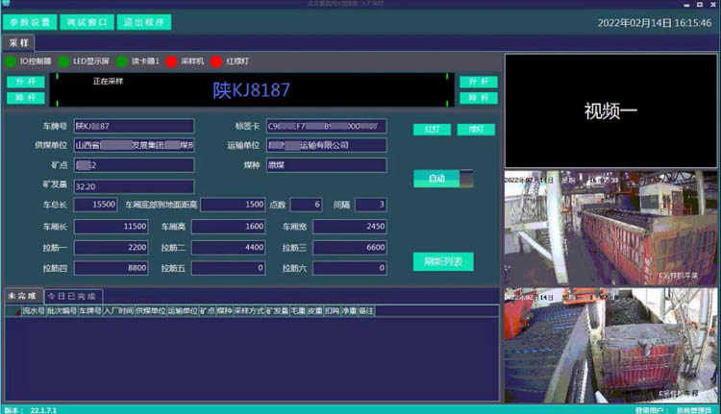Open the 调试窗口 debug window
Image resolution: width=721 pixels, height=414 pixels.
(87, 21)
